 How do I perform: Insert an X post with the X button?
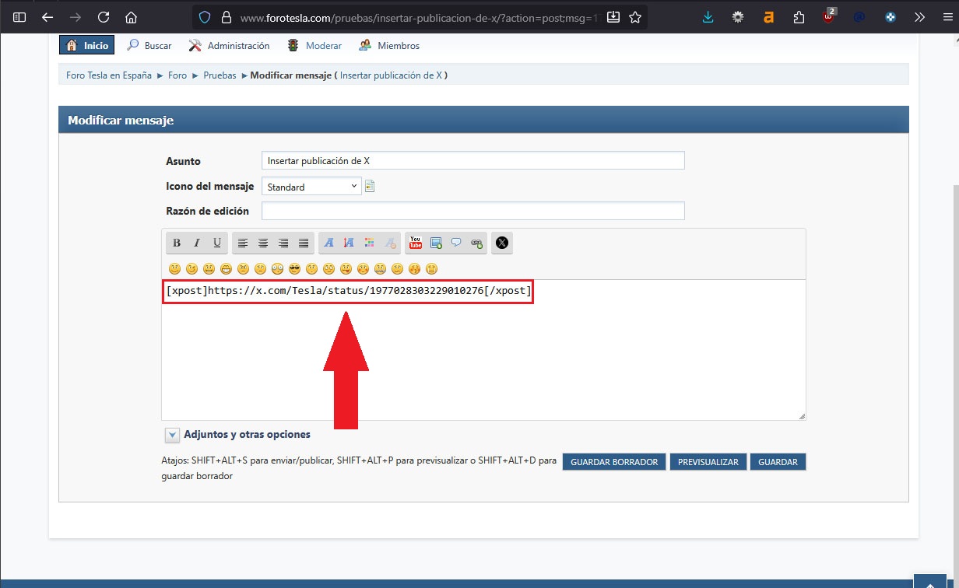502,243
